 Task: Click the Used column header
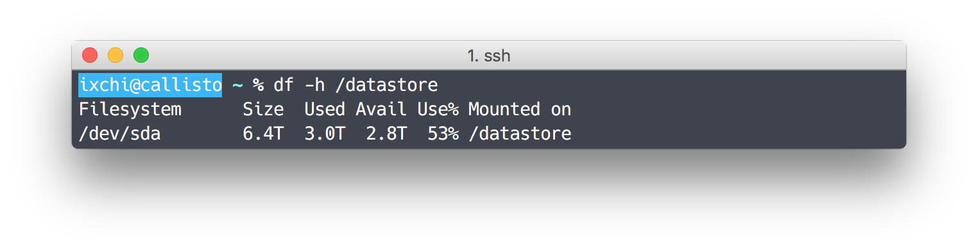[325, 109]
